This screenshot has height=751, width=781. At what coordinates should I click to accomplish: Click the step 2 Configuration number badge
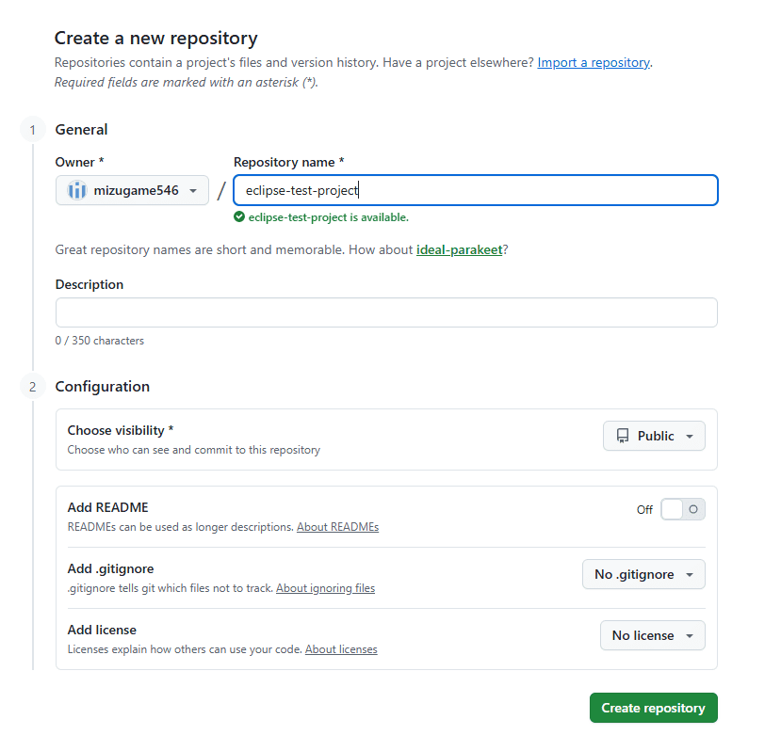[x=33, y=387]
